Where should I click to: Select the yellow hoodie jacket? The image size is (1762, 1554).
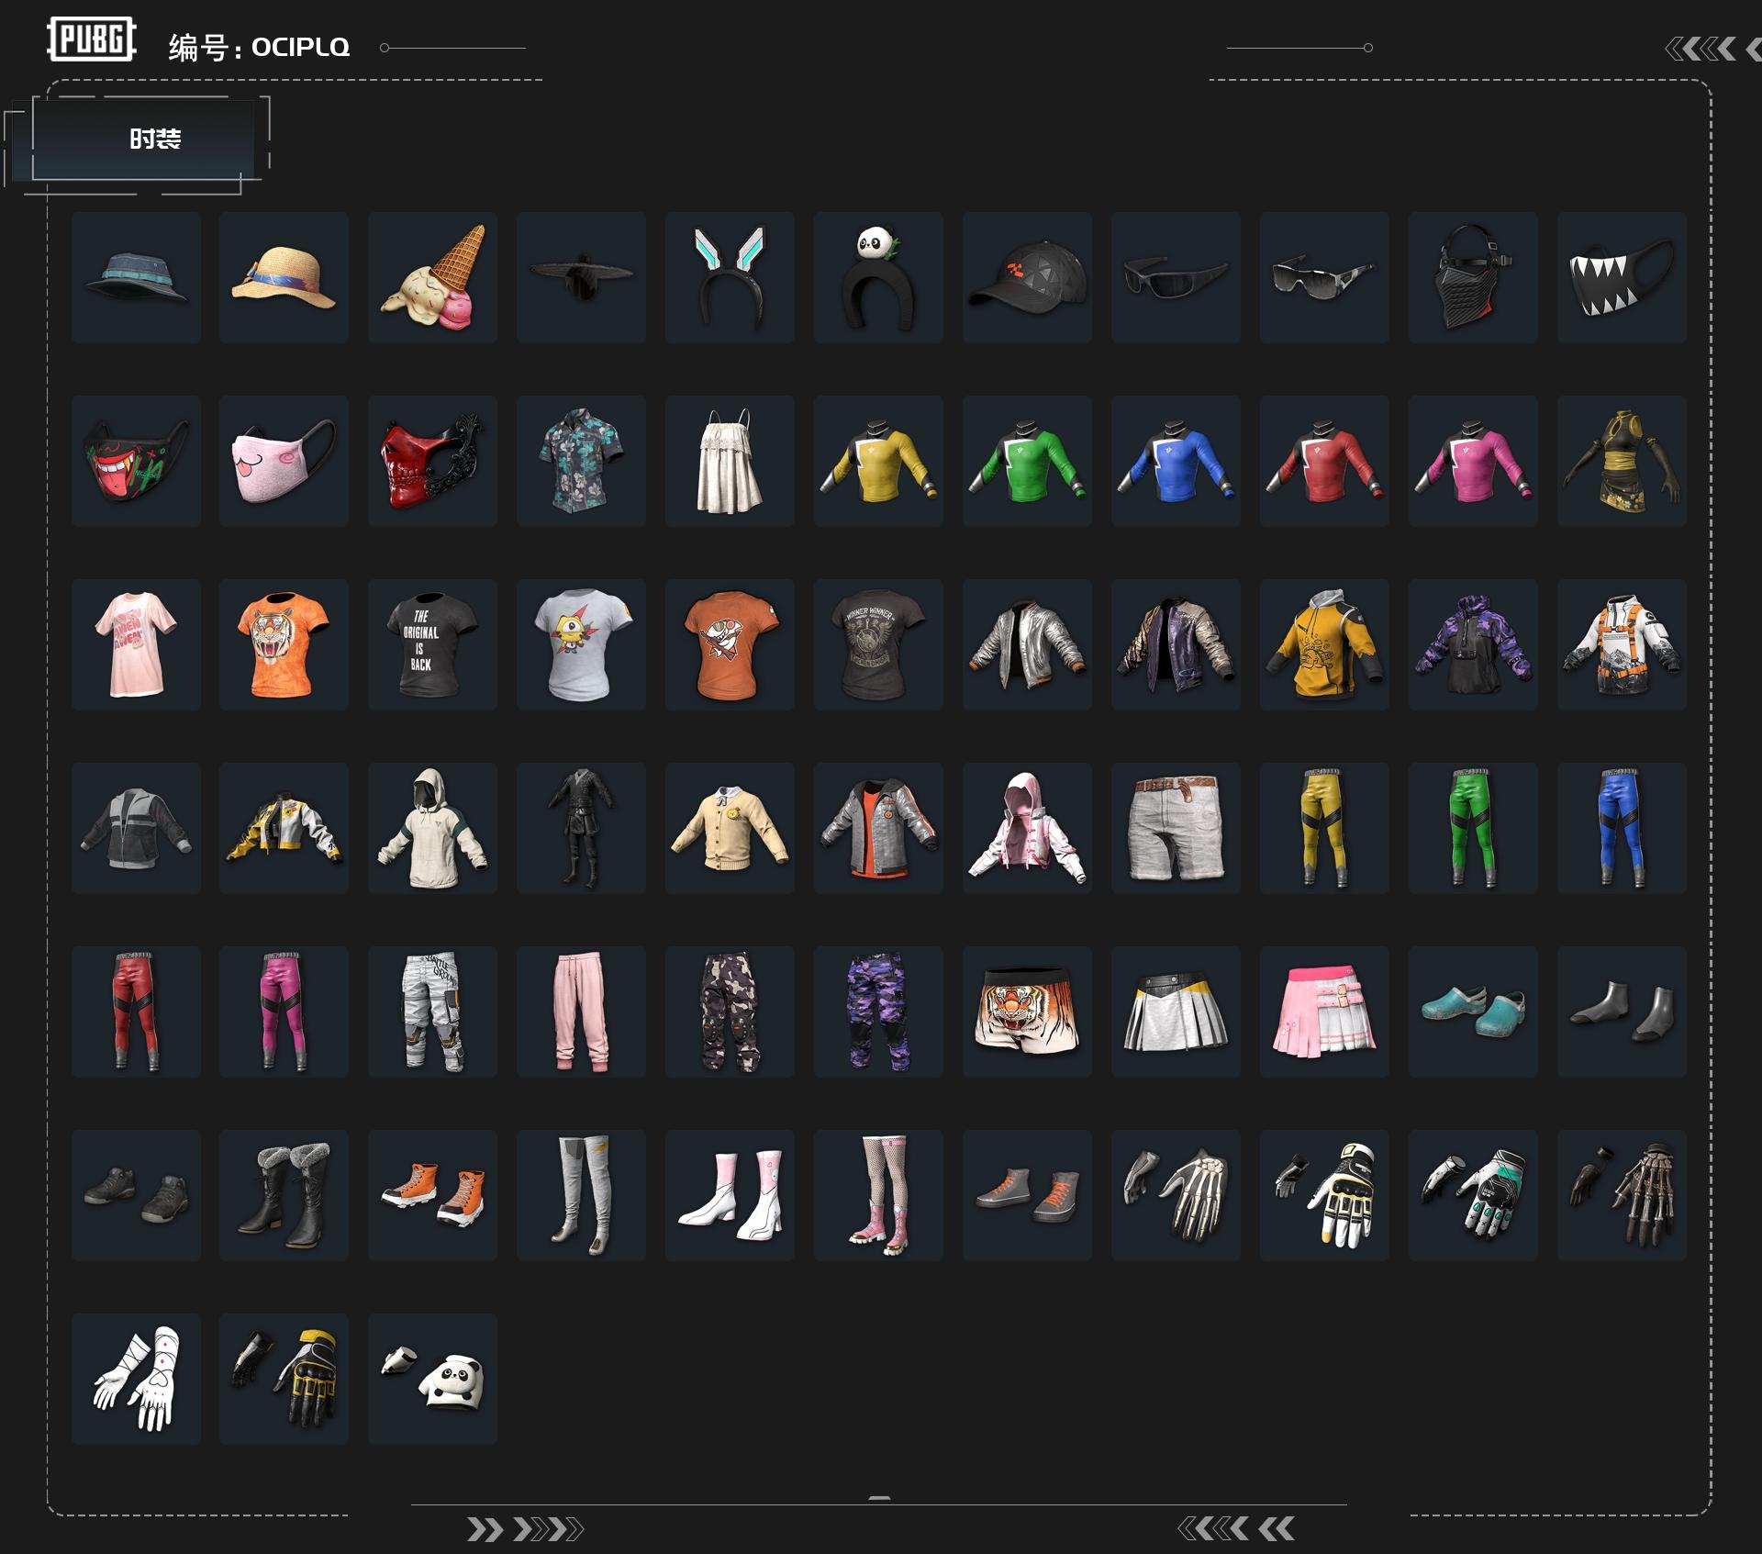[x=1324, y=644]
